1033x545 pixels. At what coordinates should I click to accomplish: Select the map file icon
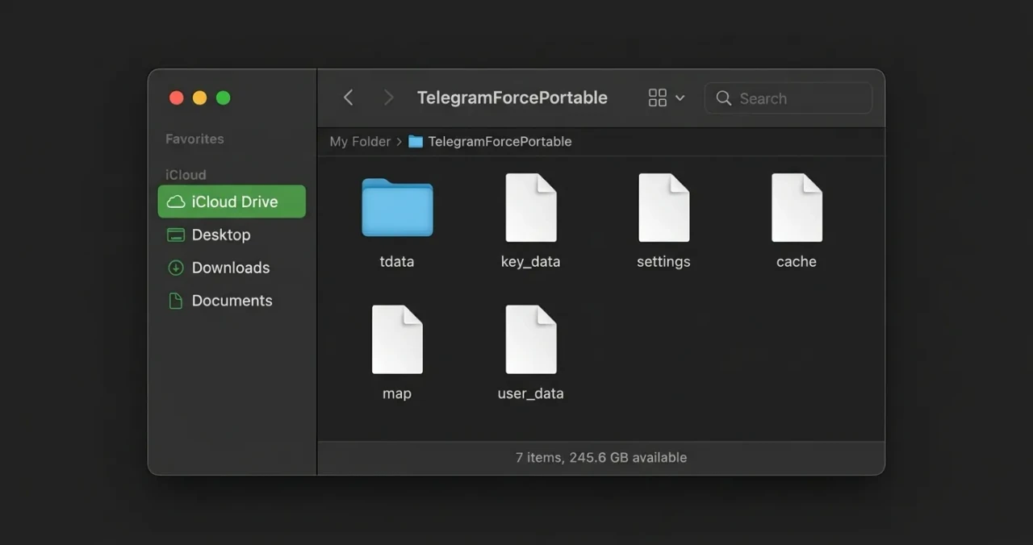pyautogui.click(x=397, y=339)
